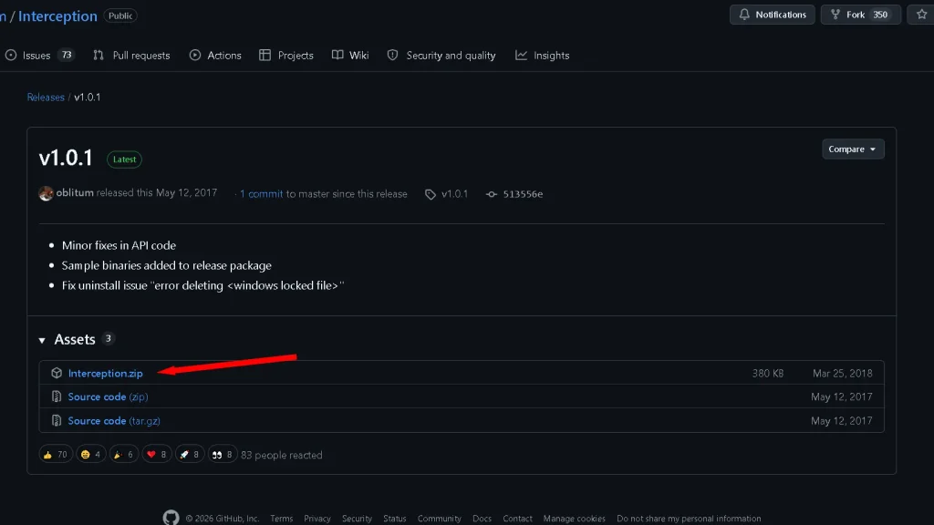934x525 pixels.
Task: Click file icon beside Source code (zip)
Action: point(57,396)
